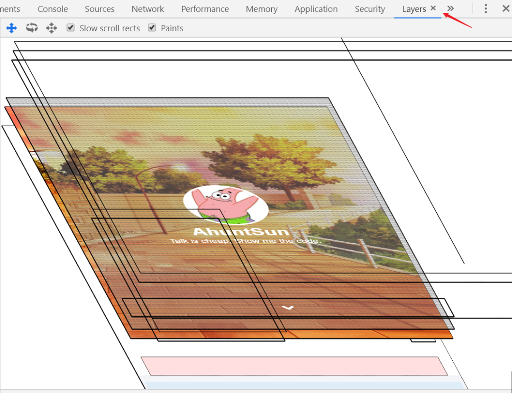Select the Rotate mode tool

click(x=32, y=28)
